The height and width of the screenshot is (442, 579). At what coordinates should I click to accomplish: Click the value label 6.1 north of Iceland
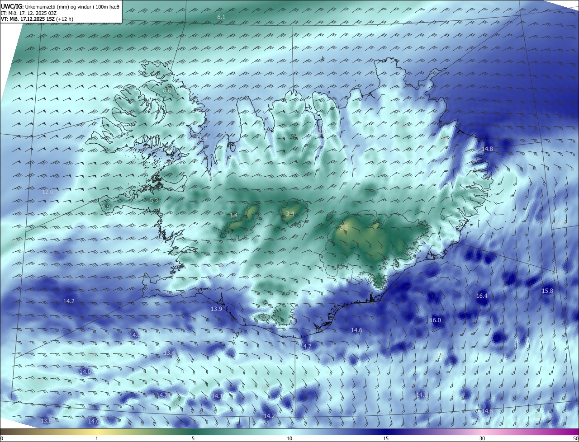click(x=221, y=17)
